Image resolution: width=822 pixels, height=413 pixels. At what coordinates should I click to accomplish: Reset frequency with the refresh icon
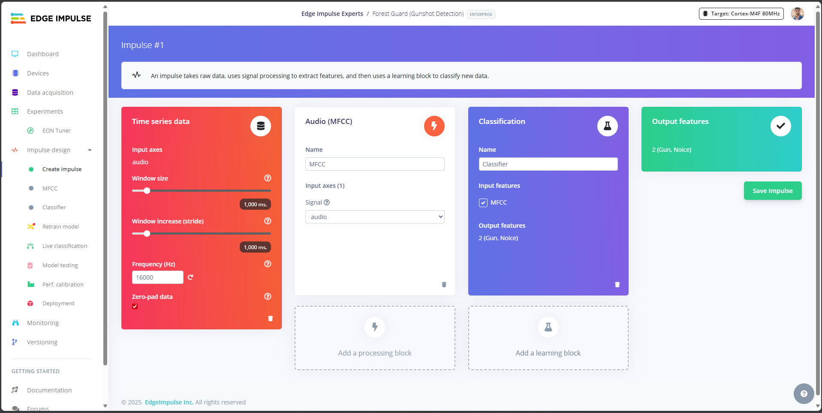[x=190, y=277]
